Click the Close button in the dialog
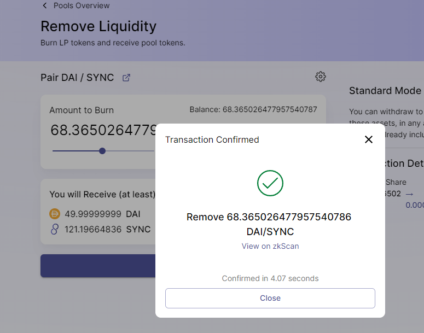 tap(270, 298)
